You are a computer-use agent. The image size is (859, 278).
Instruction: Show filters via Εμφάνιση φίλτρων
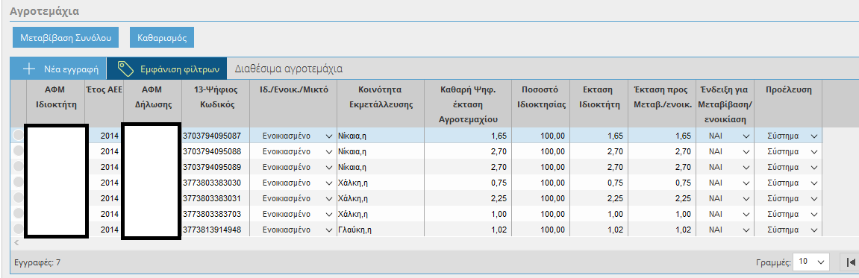166,69
